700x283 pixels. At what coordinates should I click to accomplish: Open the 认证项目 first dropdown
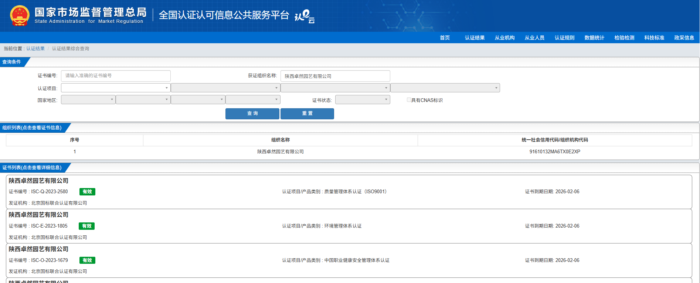pyautogui.click(x=115, y=88)
